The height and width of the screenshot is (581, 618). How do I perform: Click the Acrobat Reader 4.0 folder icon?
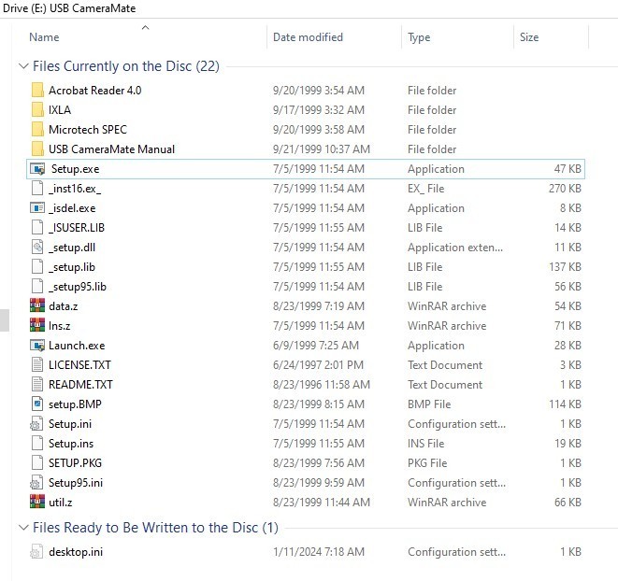pos(37,91)
